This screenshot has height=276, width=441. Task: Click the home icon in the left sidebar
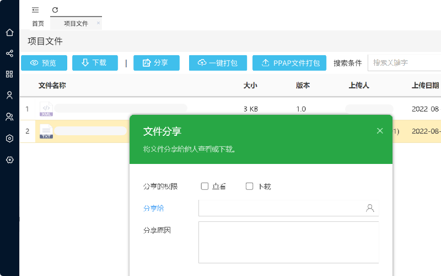[9, 33]
